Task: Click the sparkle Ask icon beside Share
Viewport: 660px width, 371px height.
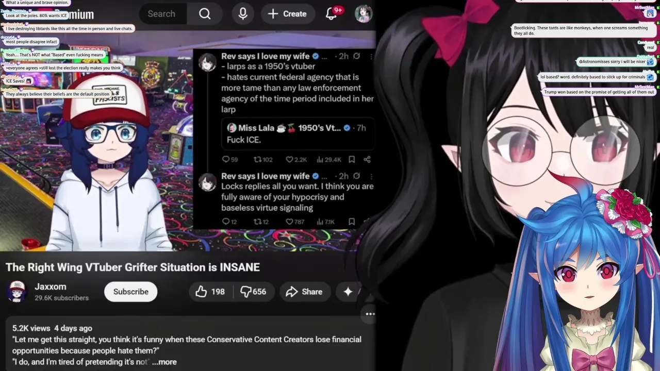Action: point(348,292)
